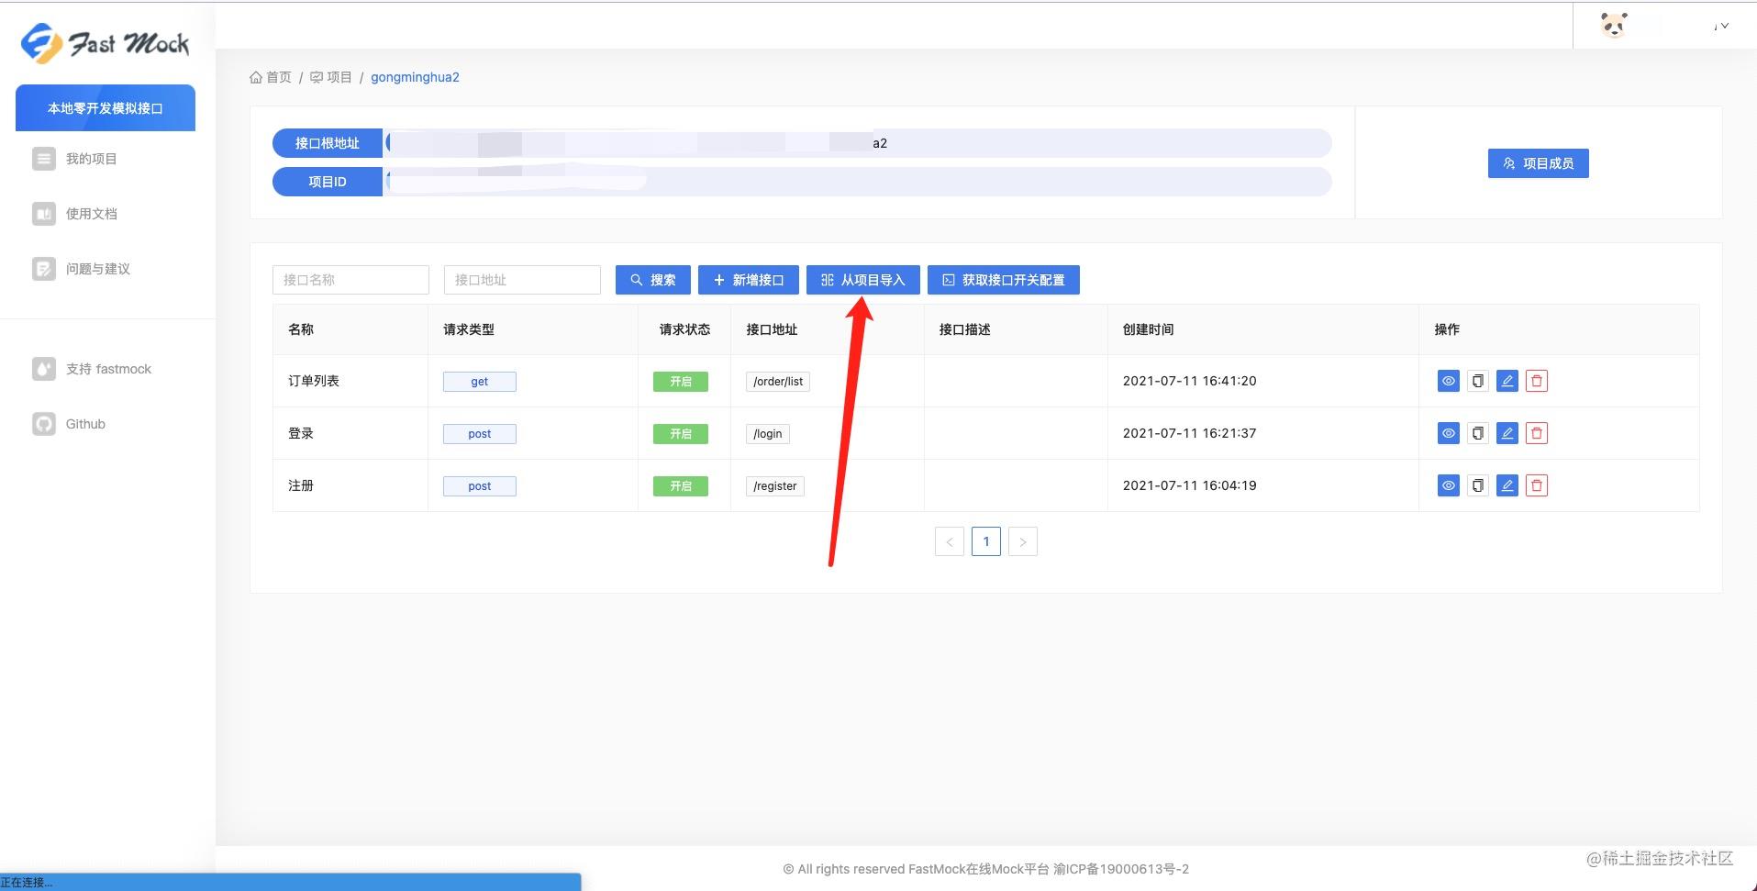Click the panda user avatar

1614,25
